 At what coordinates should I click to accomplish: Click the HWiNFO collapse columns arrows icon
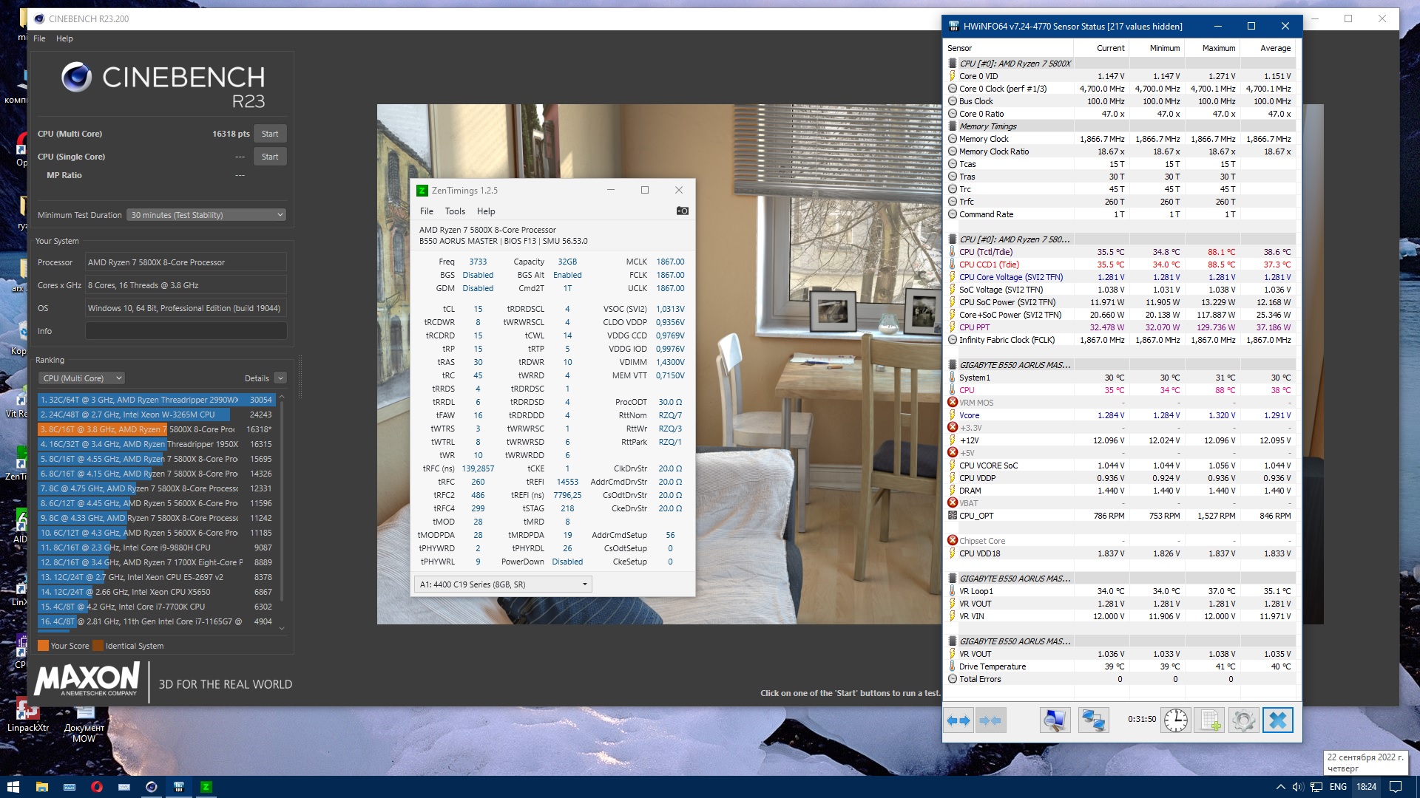(990, 720)
